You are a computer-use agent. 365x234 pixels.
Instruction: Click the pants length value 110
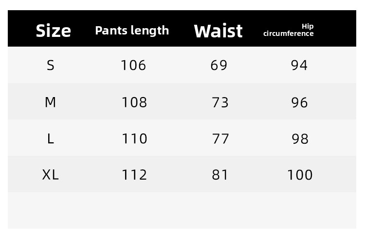click(x=134, y=139)
